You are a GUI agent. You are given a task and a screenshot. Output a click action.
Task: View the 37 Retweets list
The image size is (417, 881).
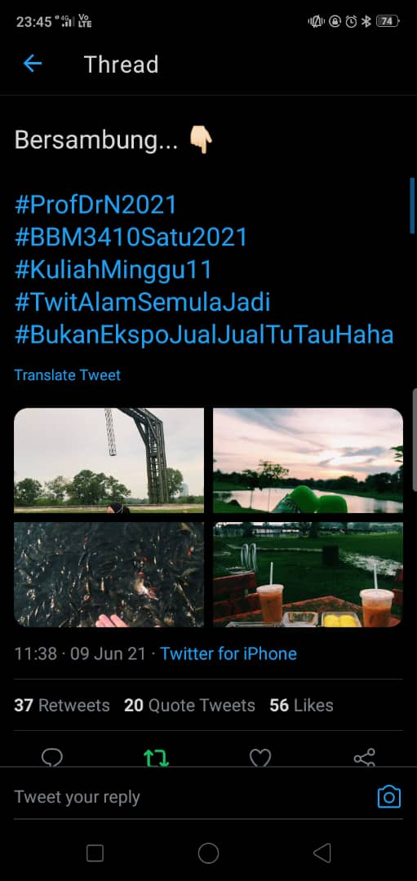pyautogui.click(x=62, y=705)
